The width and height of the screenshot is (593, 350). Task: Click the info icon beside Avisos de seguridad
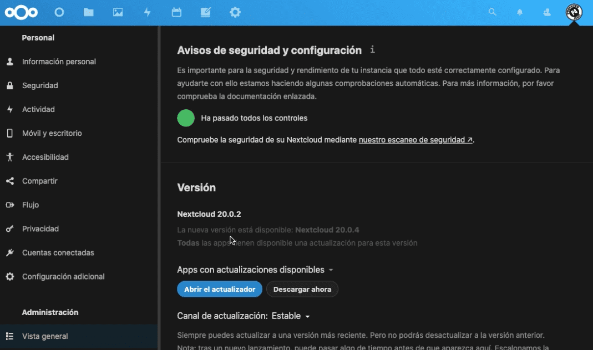(x=372, y=49)
